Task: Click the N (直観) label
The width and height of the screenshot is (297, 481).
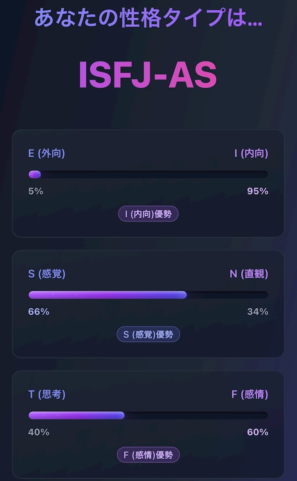Action: [x=249, y=274]
